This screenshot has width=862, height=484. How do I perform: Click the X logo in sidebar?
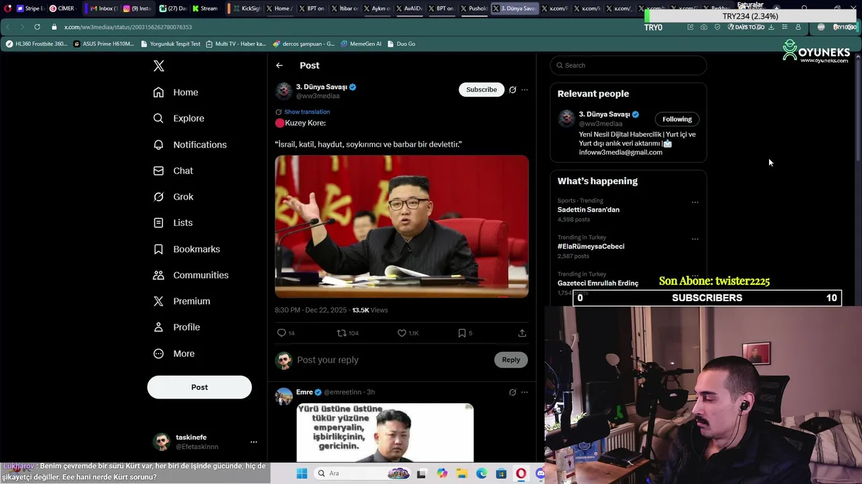(x=159, y=66)
